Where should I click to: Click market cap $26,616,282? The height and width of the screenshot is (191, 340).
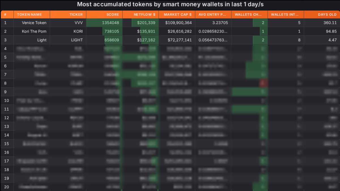click(180, 31)
